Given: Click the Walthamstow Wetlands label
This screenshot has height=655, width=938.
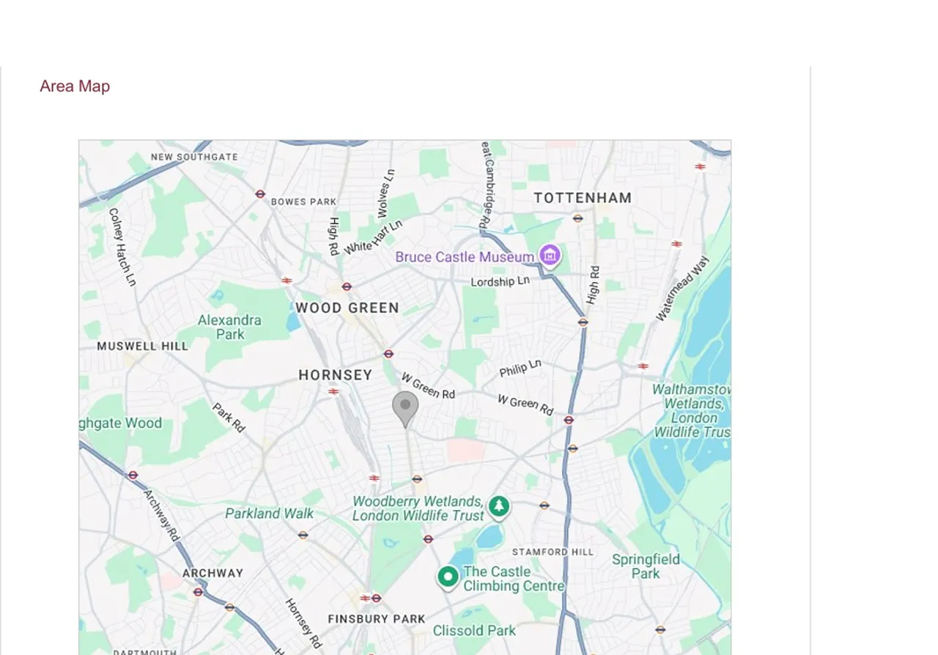Looking at the screenshot, I should coord(692,410).
